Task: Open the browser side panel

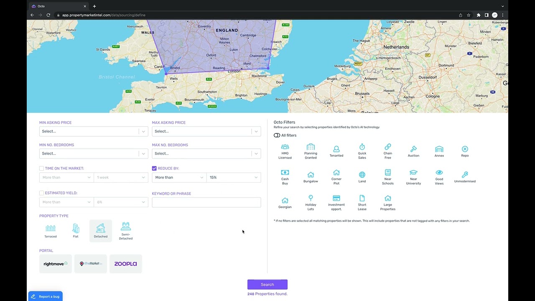Action: pos(487,15)
